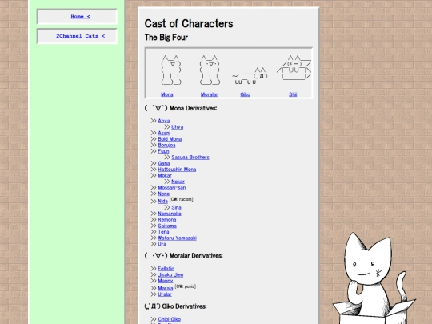
Task: Open the Mokar character link
Action: coord(165,175)
